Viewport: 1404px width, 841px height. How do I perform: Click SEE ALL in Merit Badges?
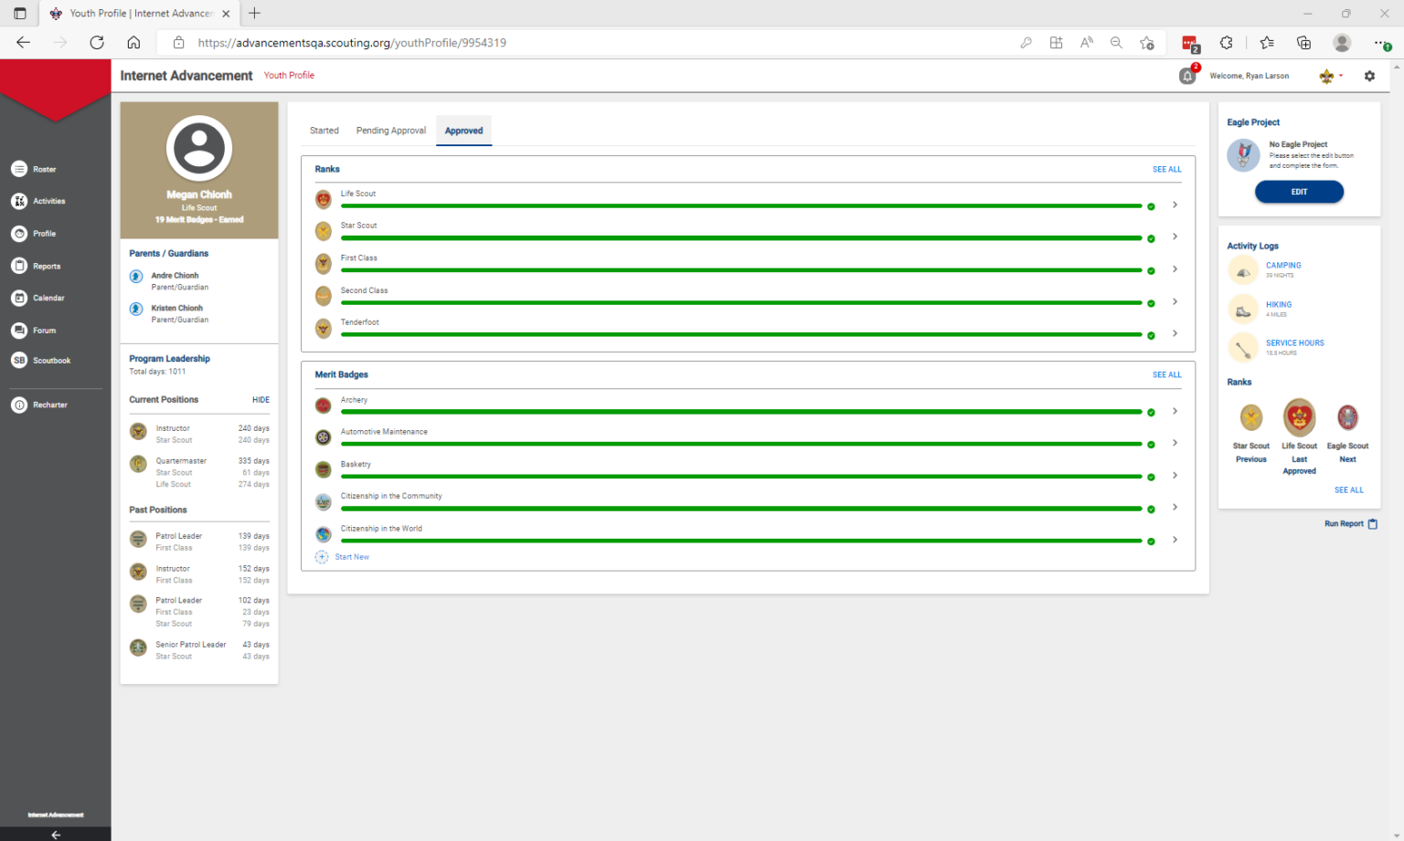click(x=1166, y=374)
